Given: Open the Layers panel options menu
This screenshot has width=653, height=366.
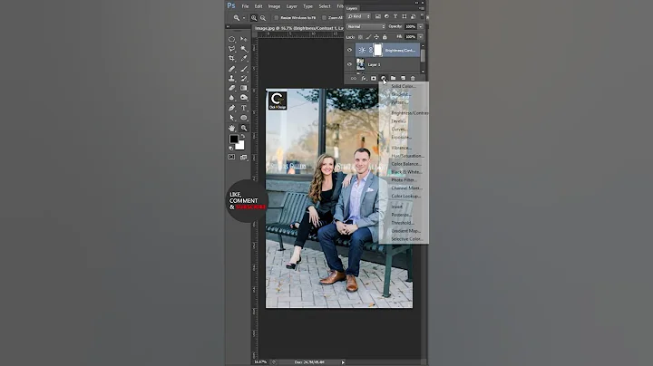Looking at the screenshot, I should 422,8.
